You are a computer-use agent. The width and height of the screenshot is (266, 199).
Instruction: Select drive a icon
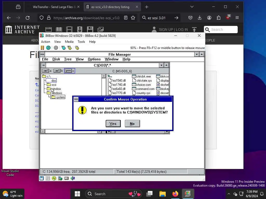click(47, 71)
